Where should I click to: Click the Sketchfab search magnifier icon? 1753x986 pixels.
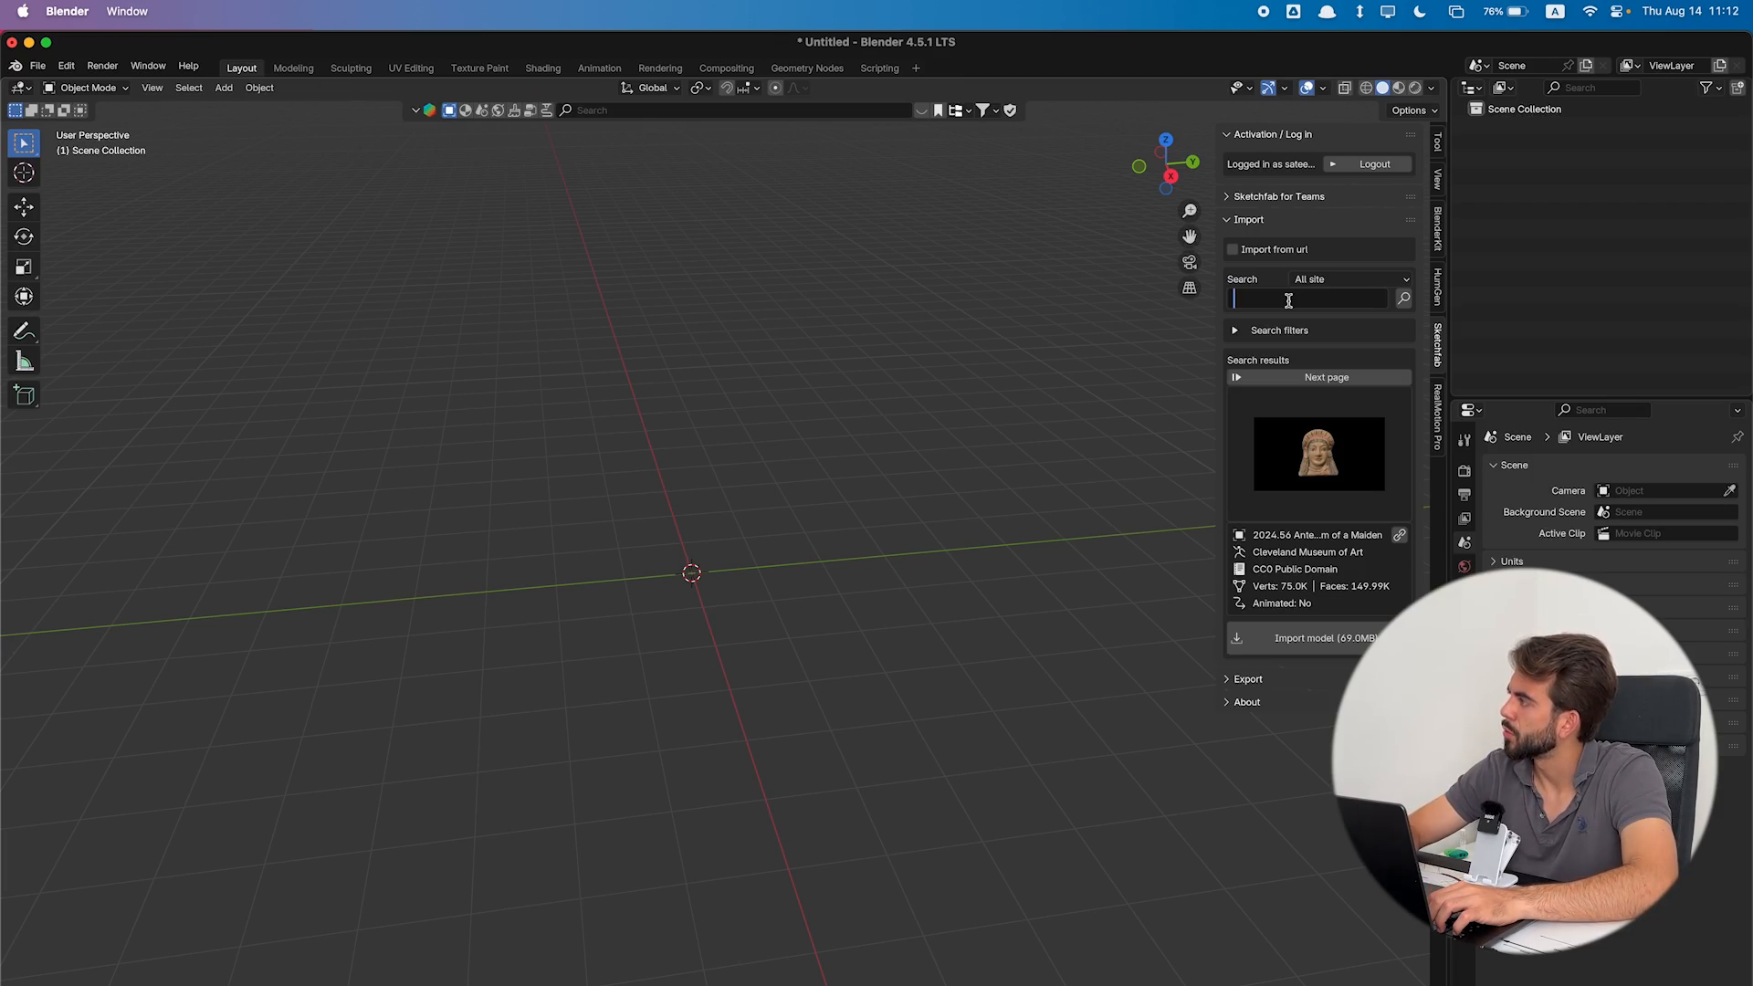point(1403,299)
